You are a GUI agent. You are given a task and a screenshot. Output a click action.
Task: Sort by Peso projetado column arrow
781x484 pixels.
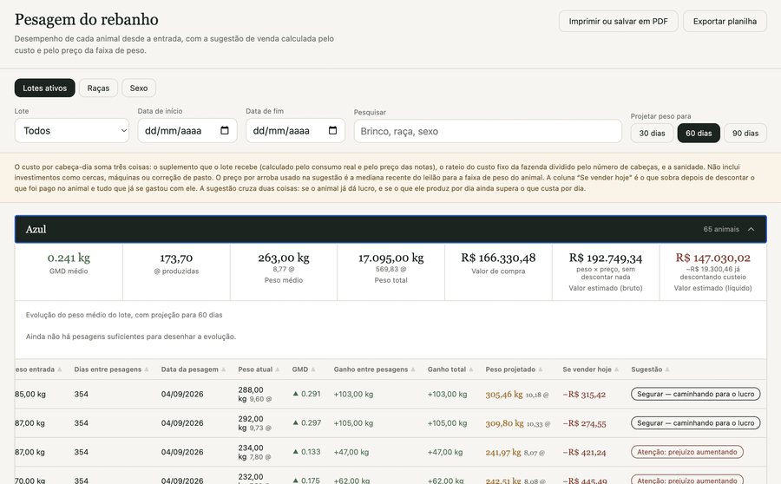point(541,370)
